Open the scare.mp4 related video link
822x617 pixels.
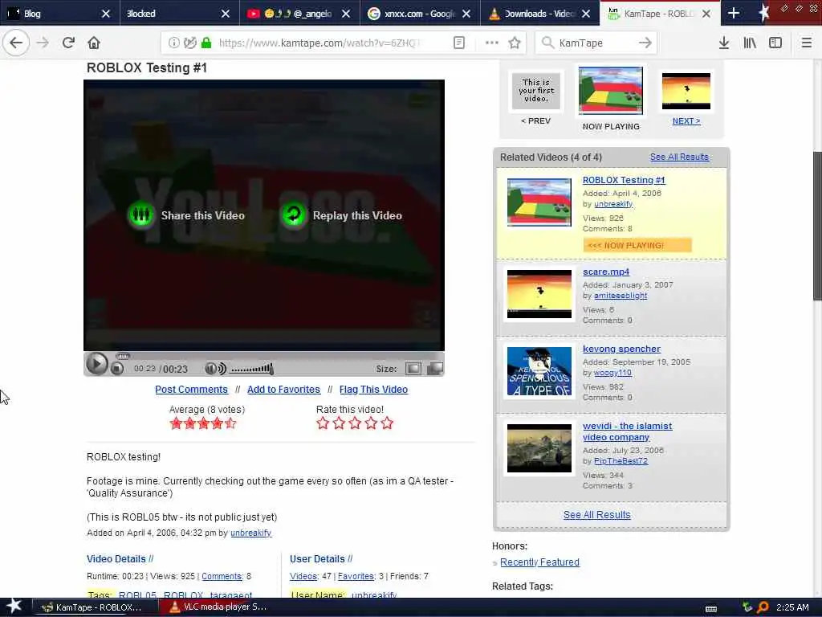click(606, 272)
